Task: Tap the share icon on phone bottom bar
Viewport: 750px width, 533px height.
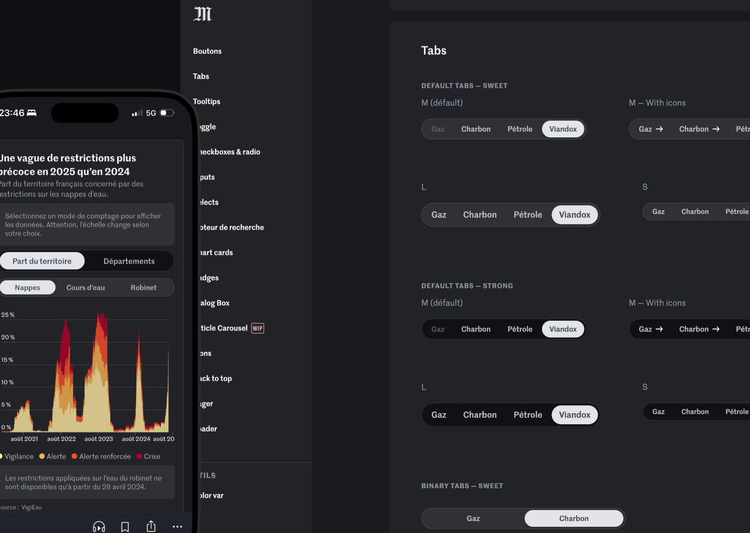Action: 151,526
